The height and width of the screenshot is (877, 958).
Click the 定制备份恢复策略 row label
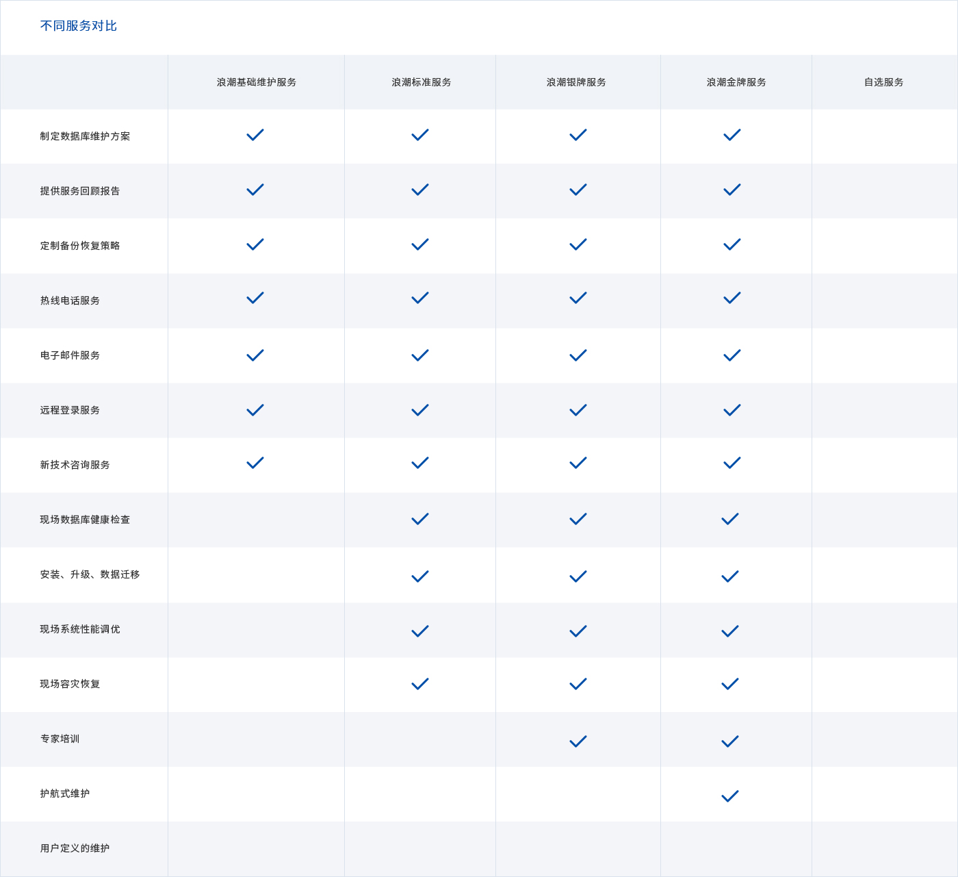click(80, 246)
